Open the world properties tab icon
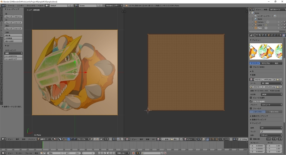The height and width of the screenshot is (155, 286). (266, 35)
